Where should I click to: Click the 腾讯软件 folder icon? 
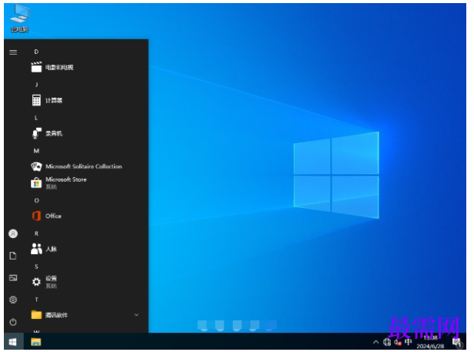(x=36, y=315)
